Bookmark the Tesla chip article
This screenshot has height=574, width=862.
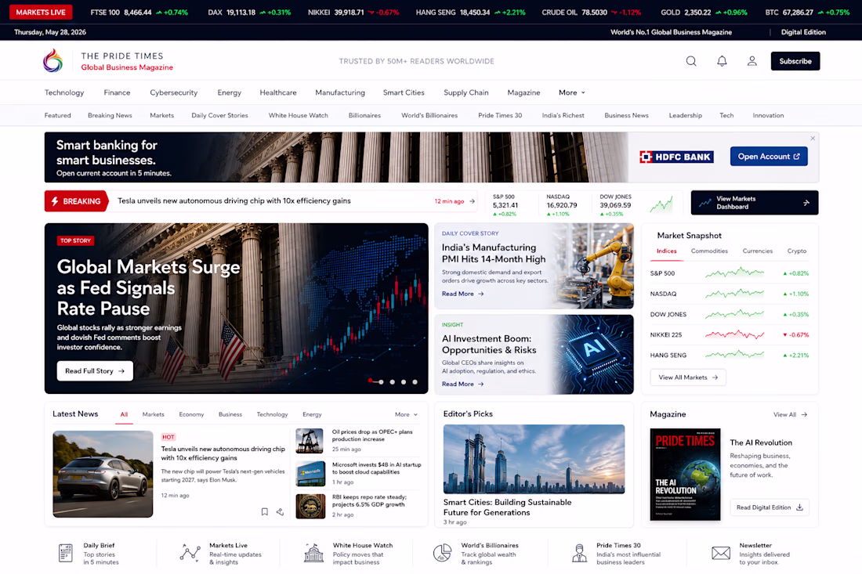click(x=264, y=511)
